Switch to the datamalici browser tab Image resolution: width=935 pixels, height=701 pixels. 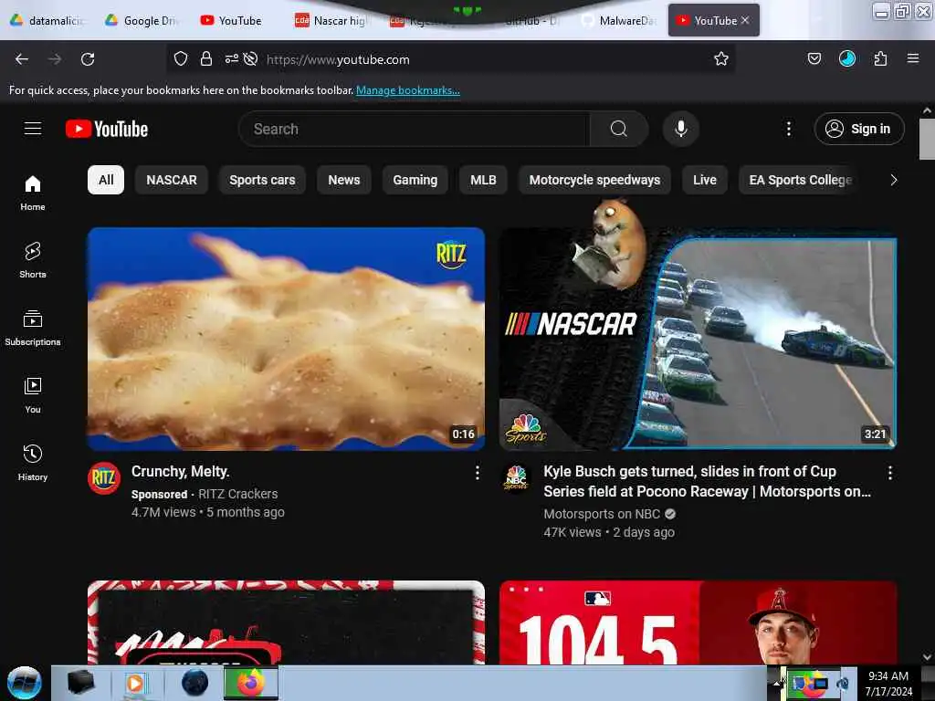coord(47,20)
